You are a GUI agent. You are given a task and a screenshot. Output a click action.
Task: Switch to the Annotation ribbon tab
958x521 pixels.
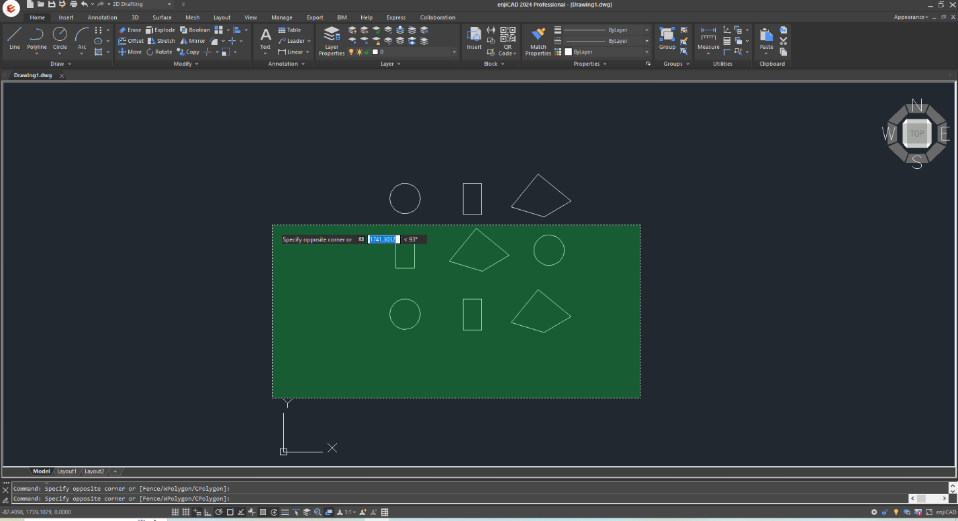[102, 17]
